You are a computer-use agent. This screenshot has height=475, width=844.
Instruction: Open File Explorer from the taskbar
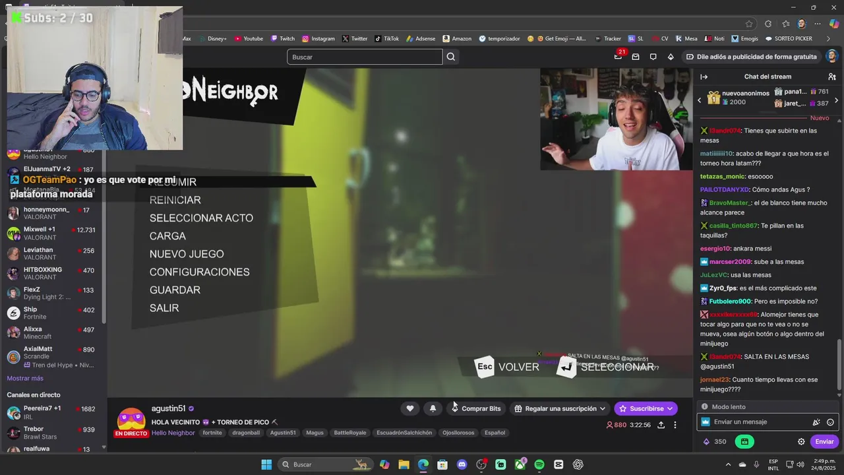click(404, 464)
